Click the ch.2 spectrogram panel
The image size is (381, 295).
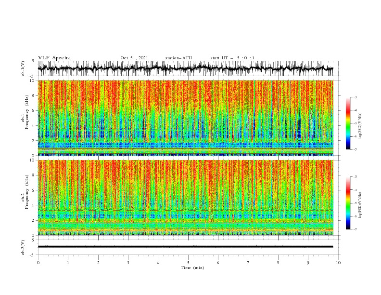(x=185, y=198)
